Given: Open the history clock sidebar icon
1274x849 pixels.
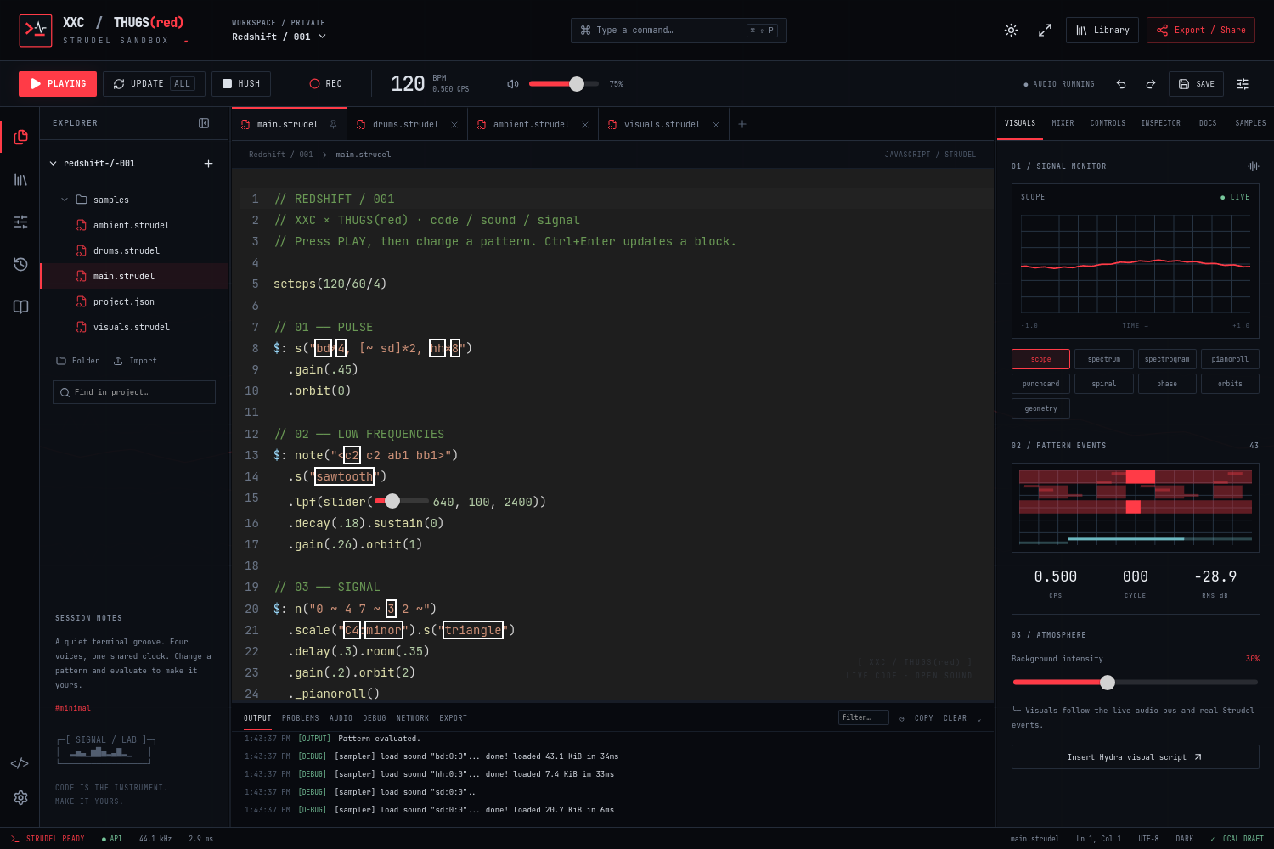Looking at the screenshot, I should coord(20,264).
